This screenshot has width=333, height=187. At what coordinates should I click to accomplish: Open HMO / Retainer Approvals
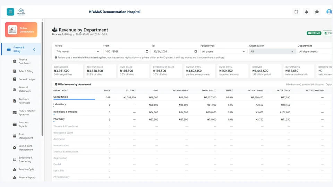tap(27, 113)
